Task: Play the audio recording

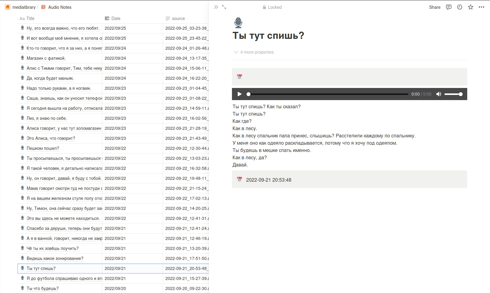Action: tap(240, 94)
